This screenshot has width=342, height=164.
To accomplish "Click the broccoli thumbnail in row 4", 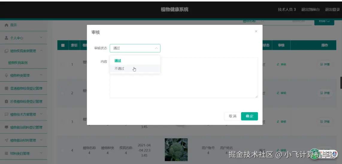I will [176, 150].
